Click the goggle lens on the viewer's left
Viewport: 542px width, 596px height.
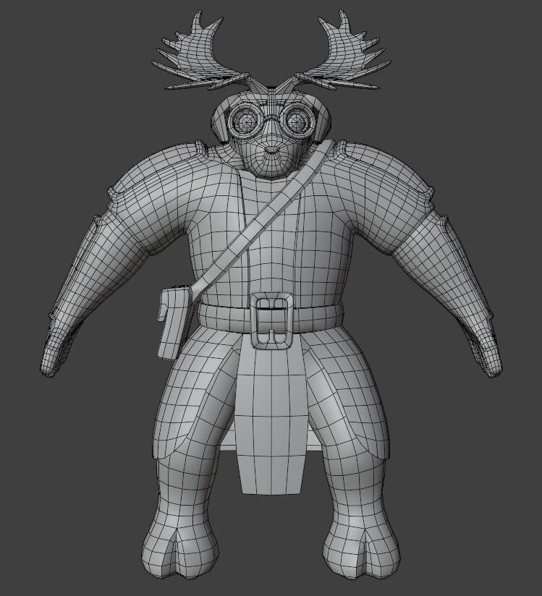pos(245,122)
